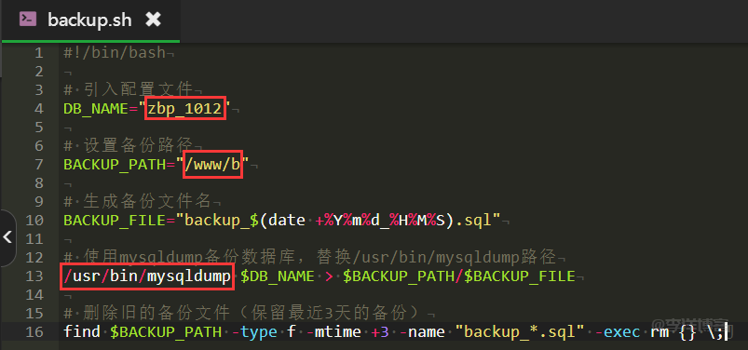Click on /usr/bin/mysqldump command text
This screenshot has height=350, width=748.
147,276
